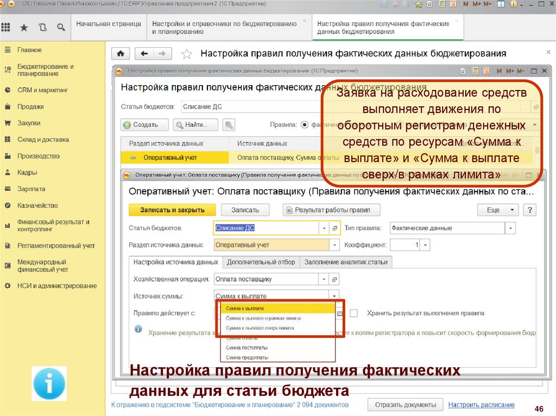
Task: Switch to Заполнение аналитик статьи tab
Action: [346, 262]
